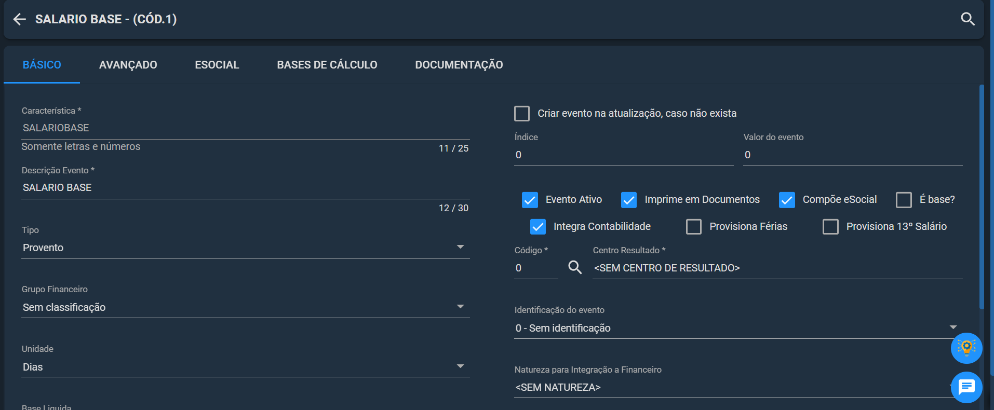Screen dimensions: 994x410
Task: Click the Índice input field
Action: [x=624, y=155]
